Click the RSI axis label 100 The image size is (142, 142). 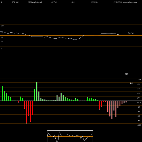pos(3,26)
